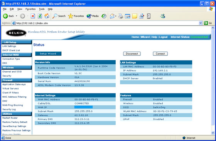Viewport: 216px width, 141px height.
Task: Open the Favorites menu
Action: (x=30, y=9)
